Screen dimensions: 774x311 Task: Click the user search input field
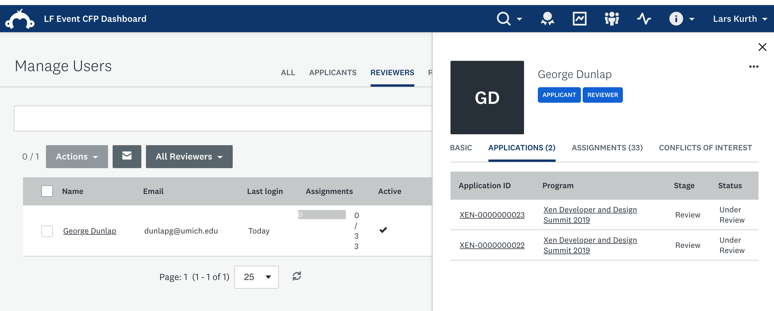point(223,118)
